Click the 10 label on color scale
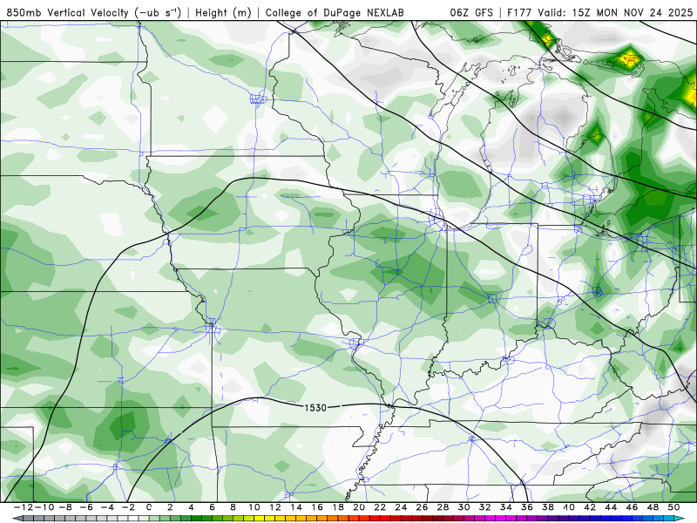The height and width of the screenshot is (523, 697). [254, 507]
